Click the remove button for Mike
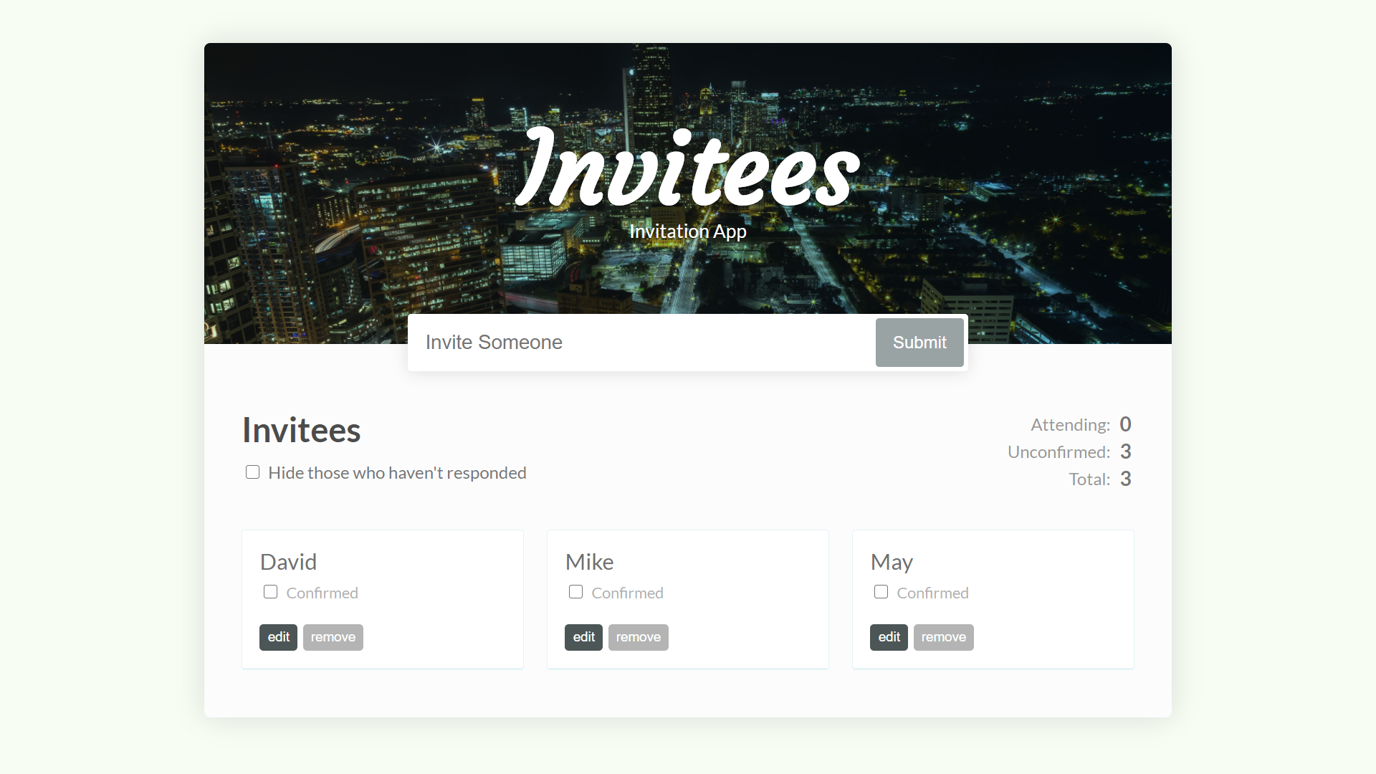Viewport: 1376px width, 774px height. [x=638, y=637]
